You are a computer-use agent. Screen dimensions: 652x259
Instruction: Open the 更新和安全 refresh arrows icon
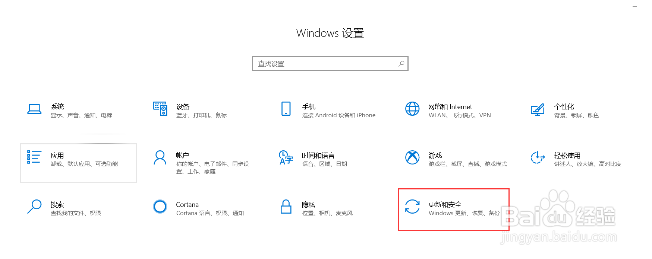tap(412, 207)
